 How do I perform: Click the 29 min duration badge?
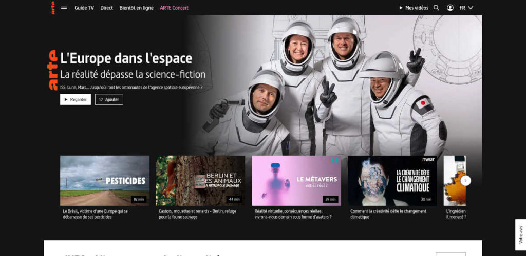330,199
